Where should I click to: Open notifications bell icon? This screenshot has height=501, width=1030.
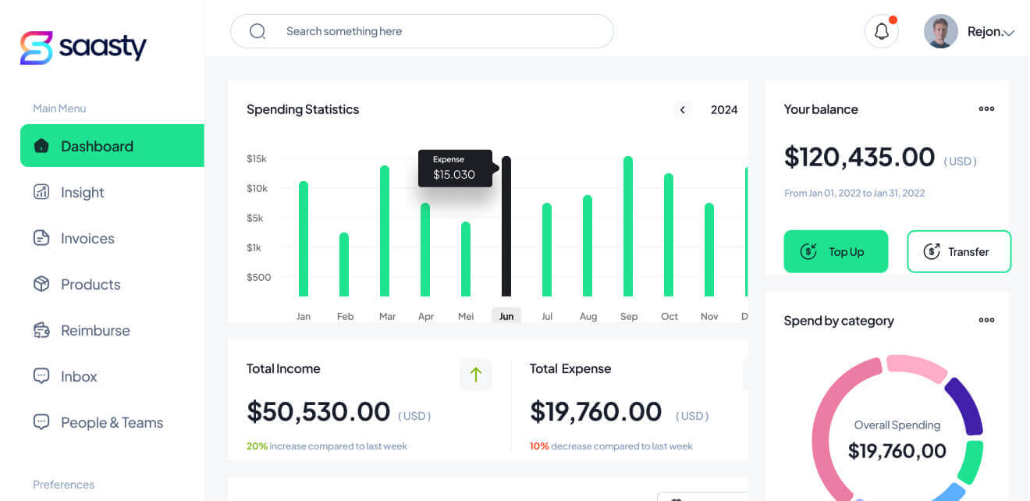coord(881,31)
